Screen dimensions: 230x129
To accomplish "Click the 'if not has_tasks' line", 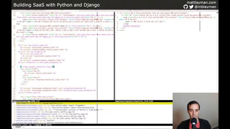I will coord(31,54).
